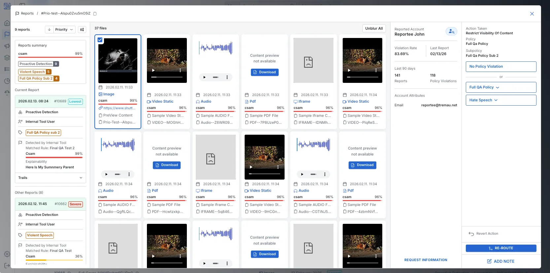Toggle the sort direction arrow beside Priority
550x273 pixels.
click(x=49, y=30)
